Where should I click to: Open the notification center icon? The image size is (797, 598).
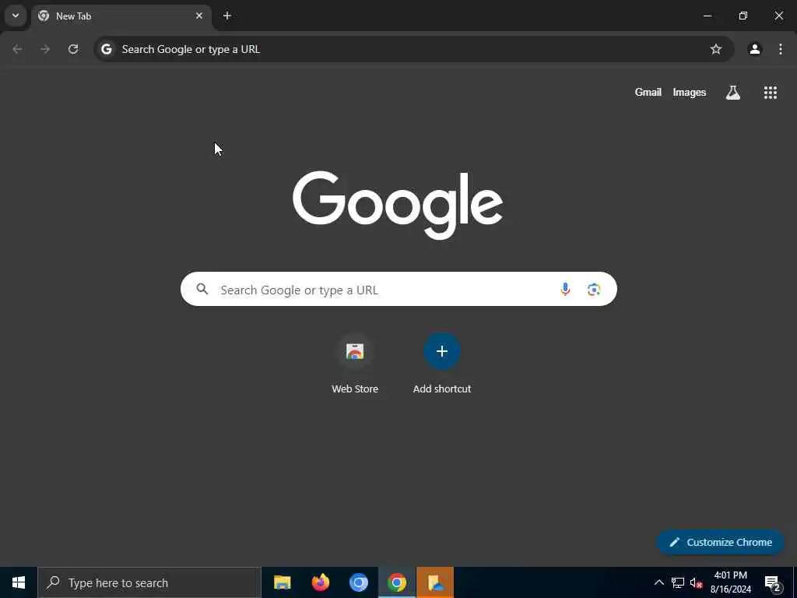tap(773, 583)
